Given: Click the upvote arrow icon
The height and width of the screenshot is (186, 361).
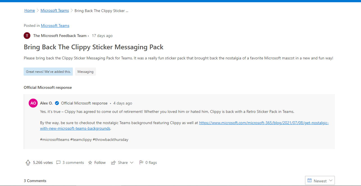Looking at the screenshot, I should pyautogui.click(x=28, y=162).
